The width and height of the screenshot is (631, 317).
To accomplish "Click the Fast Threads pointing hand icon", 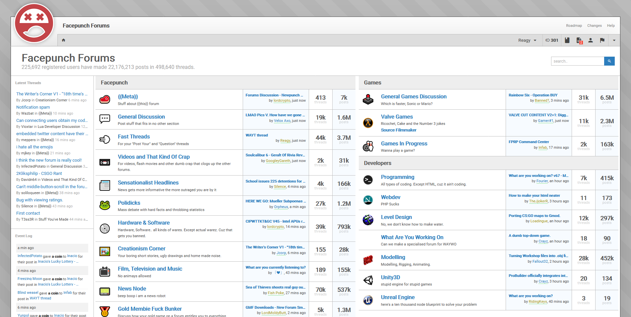I will 105,139.
